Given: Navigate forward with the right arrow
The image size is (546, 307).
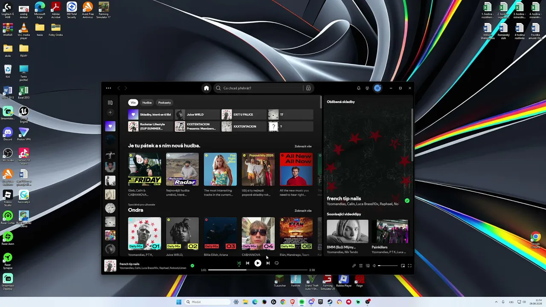Looking at the screenshot, I should tap(125, 88).
